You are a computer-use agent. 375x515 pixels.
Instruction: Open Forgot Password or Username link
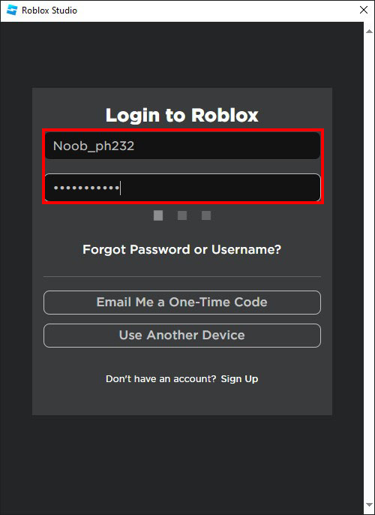(181, 249)
